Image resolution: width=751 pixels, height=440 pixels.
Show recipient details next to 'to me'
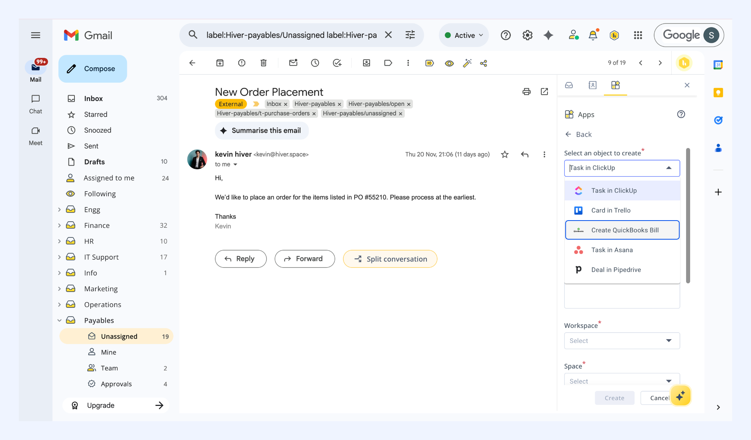235,164
